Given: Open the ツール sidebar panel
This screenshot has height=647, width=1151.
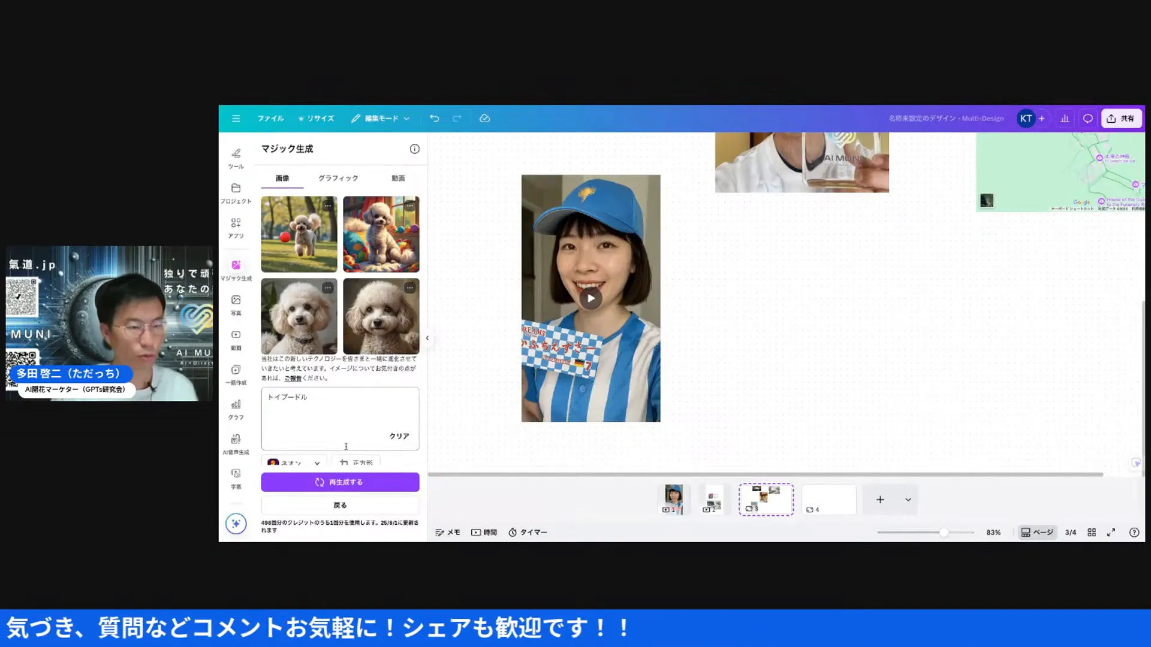Looking at the screenshot, I should [236, 158].
